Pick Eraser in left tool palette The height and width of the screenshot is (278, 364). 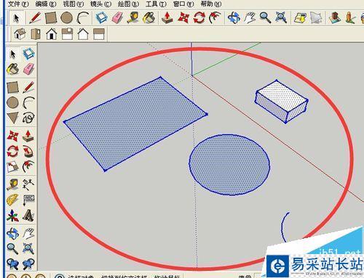click(28, 70)
